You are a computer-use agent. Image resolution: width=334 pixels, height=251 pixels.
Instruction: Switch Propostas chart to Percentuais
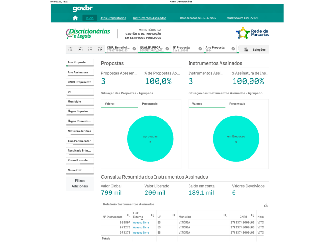pyautogui.click(x=149, y=104)
